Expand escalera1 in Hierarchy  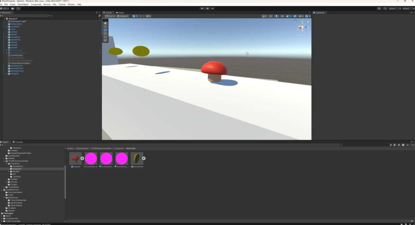click(7, 26)
